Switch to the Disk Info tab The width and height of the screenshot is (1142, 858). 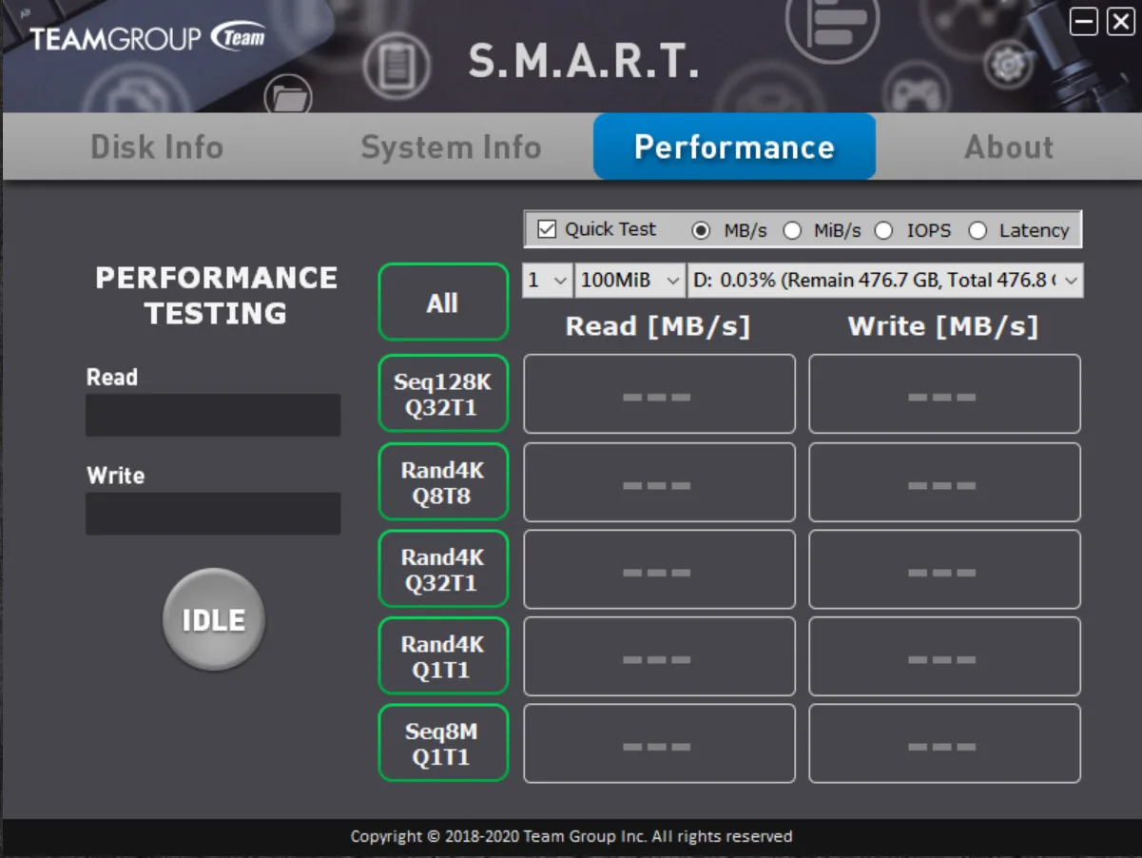coord(157,147)
